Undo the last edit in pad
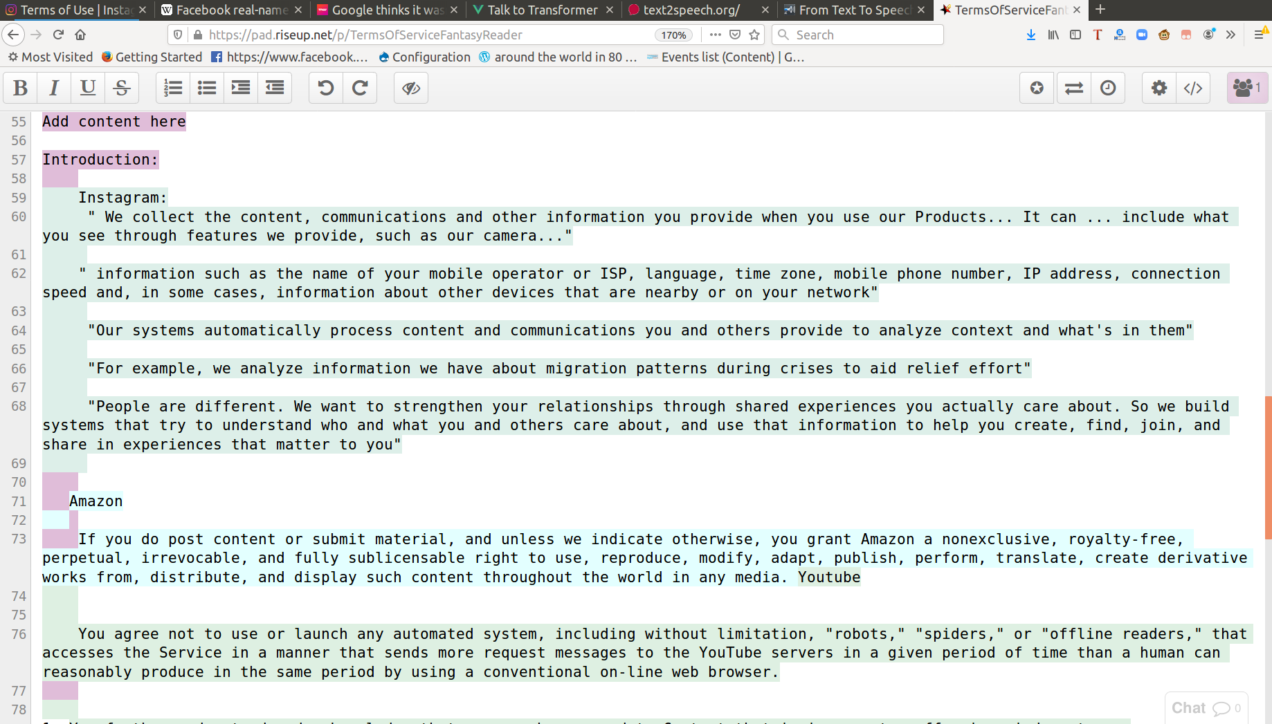The image size is (1272, 724). (x=326, y=88)
